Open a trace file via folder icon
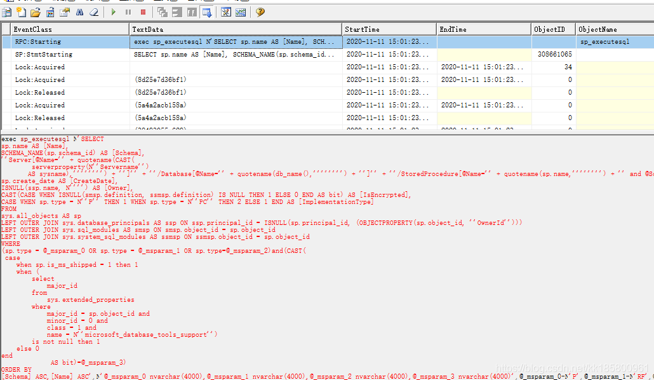 (35, 12)
